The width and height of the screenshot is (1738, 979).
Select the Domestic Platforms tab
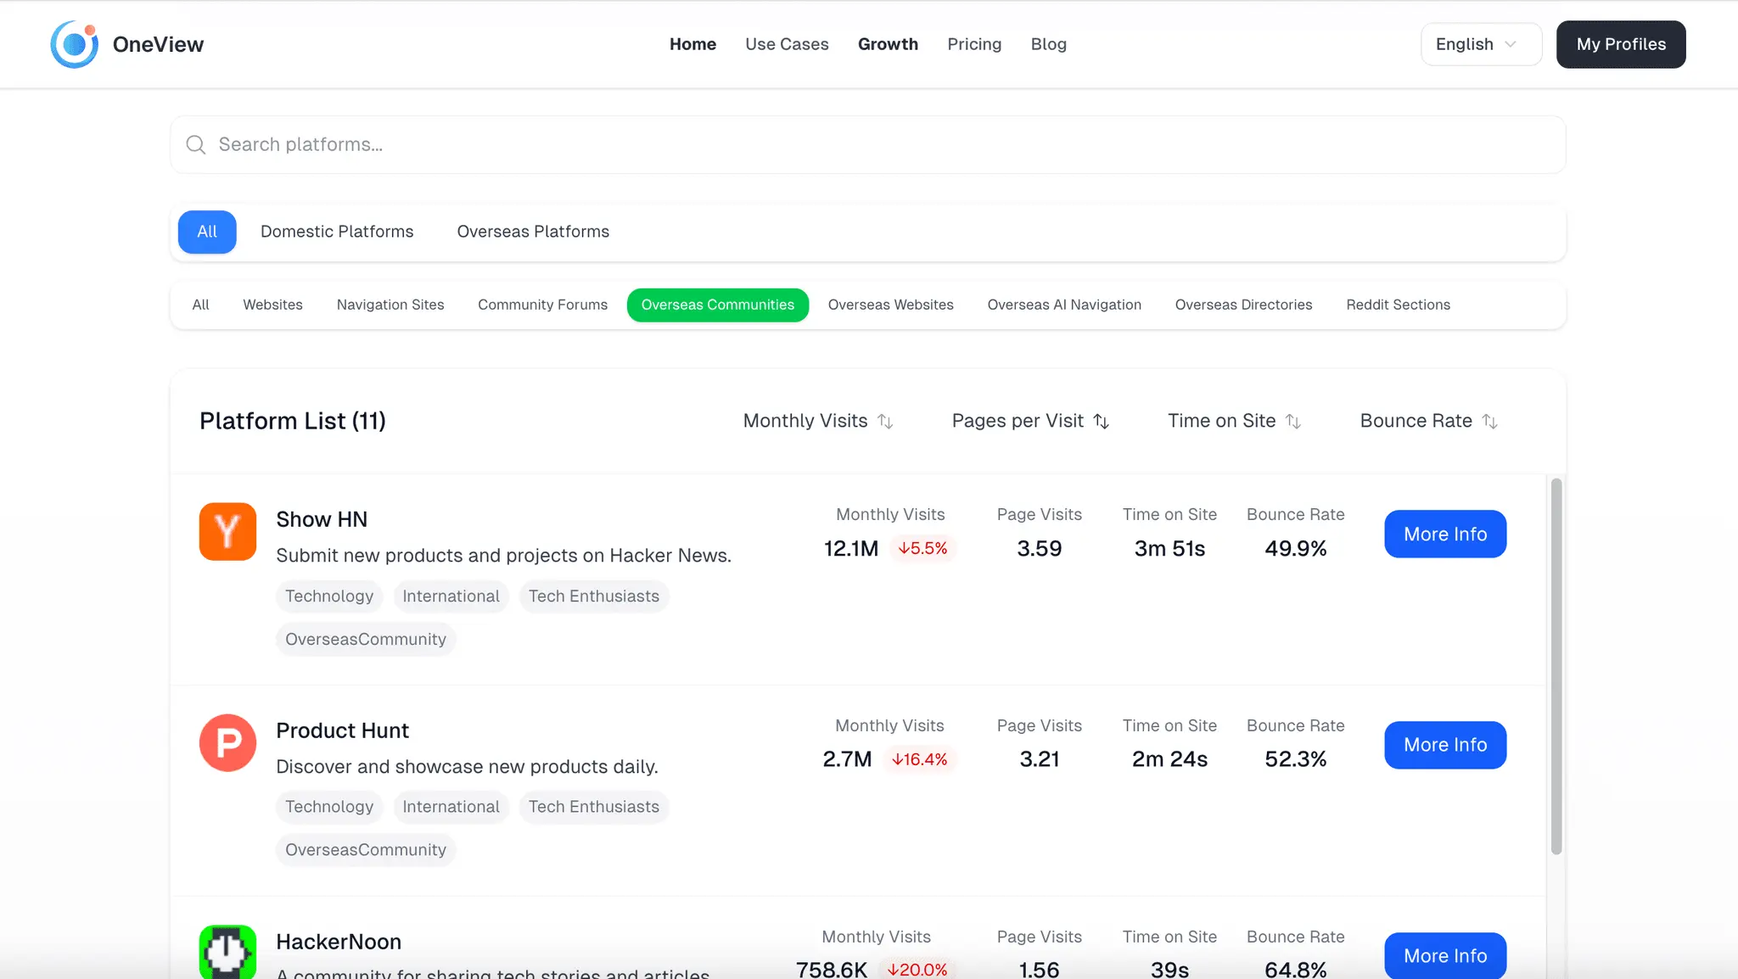(x=337, y=232)
